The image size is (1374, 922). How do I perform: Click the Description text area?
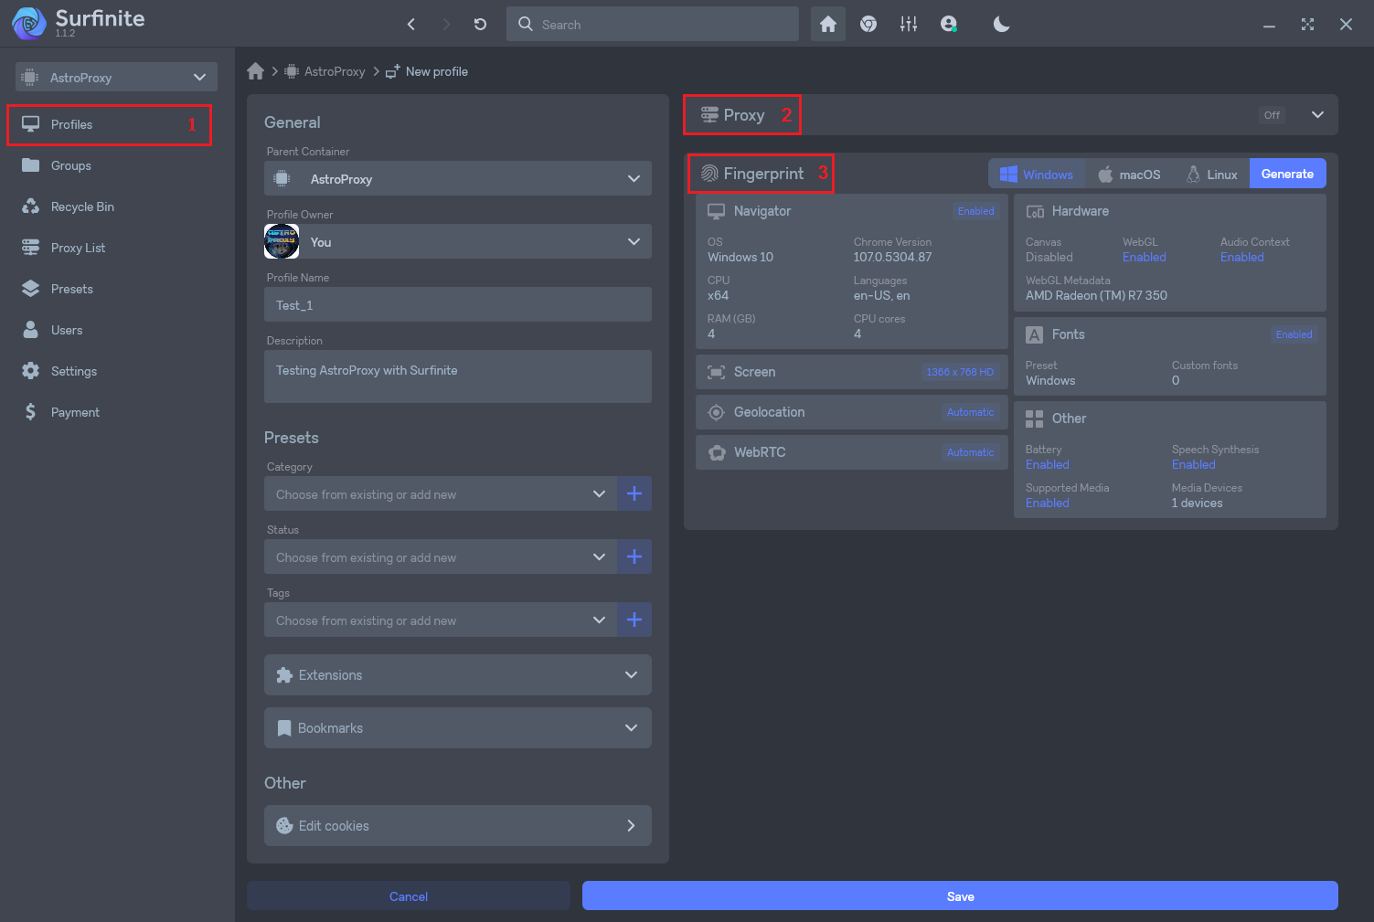(458, 376)
